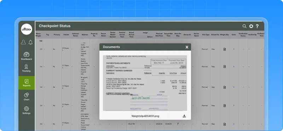The image size is (283, 131).
Task: Open weight slip icon for Zinnat Nagar row
Action: 225,106
